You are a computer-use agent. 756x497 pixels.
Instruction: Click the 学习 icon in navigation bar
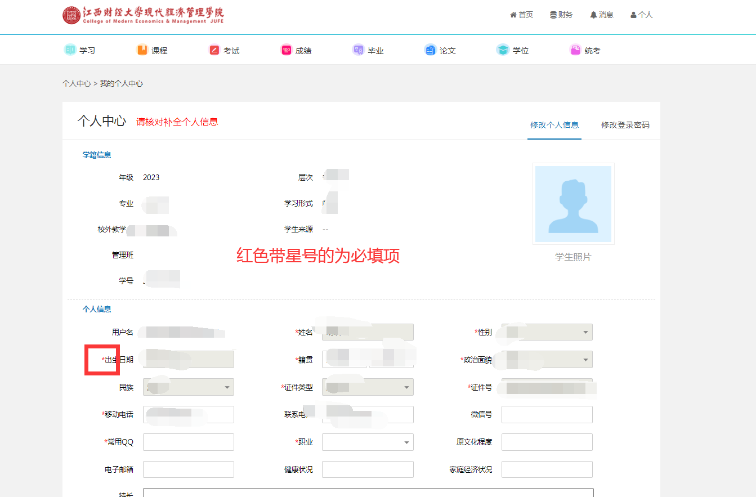point(70,50)
